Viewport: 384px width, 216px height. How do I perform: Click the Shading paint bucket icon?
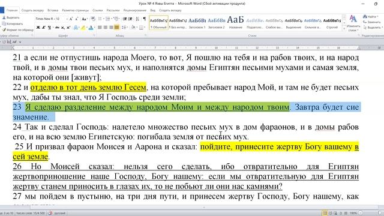tap(133, 28)
